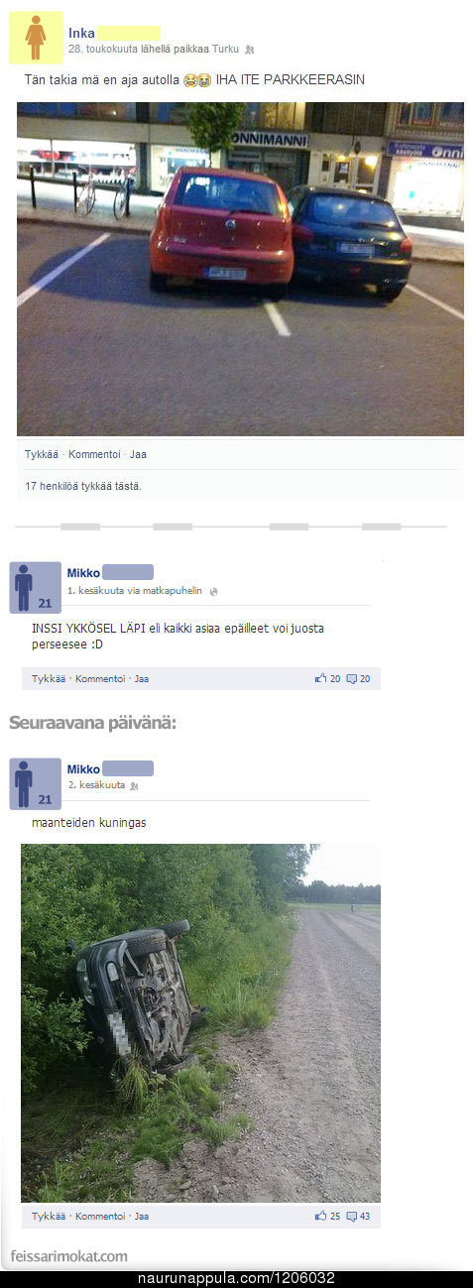View the 17 henkilöä tykkää list

pos(83,486)
